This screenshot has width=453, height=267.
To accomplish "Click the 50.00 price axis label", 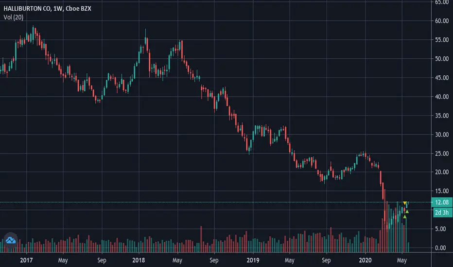I will 442,59.
